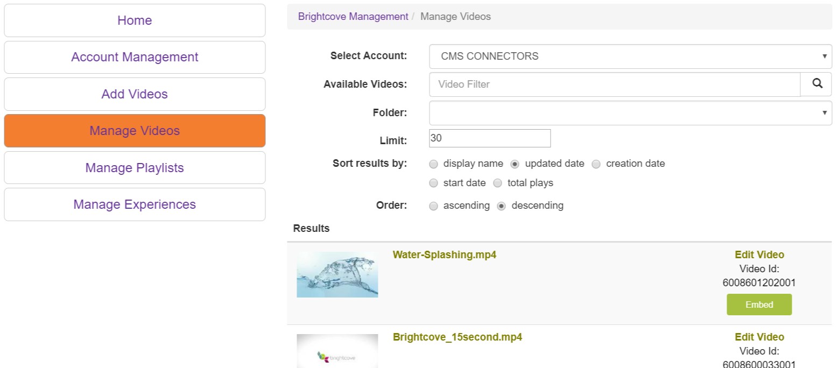Viewport: 838px width, 368px height.
Task: Open Manage Playlists page
Action: point(135,168)
